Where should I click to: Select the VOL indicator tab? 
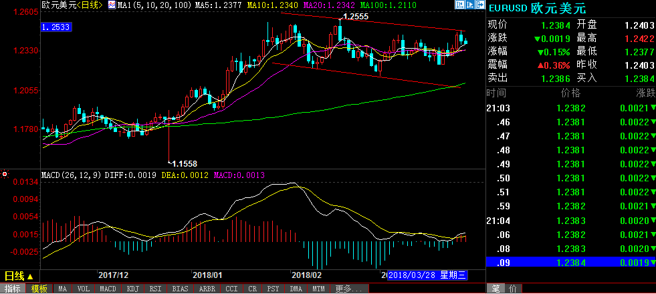[84, 289]
